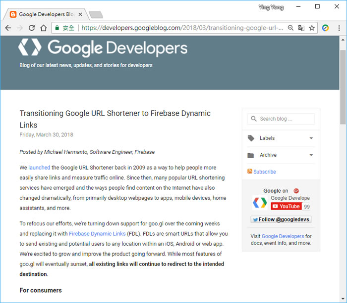Click the Labels tag icon
The width and height of the screenshot is (347, 303).
point(251,138)
